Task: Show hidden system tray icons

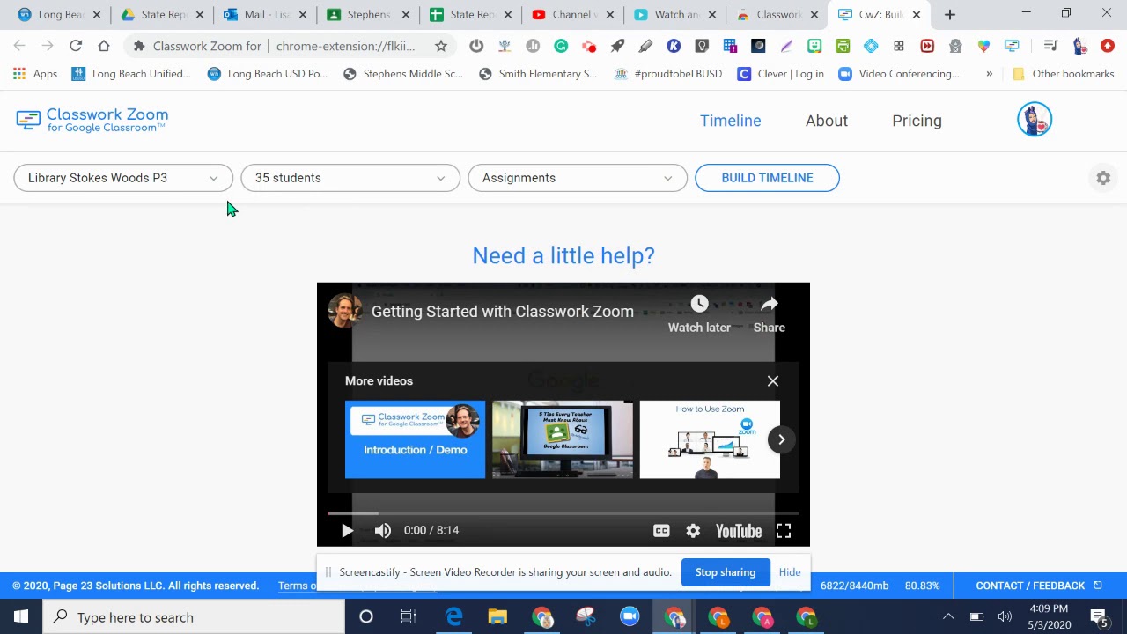Action: pyautogui.click(x=948, y=617)
